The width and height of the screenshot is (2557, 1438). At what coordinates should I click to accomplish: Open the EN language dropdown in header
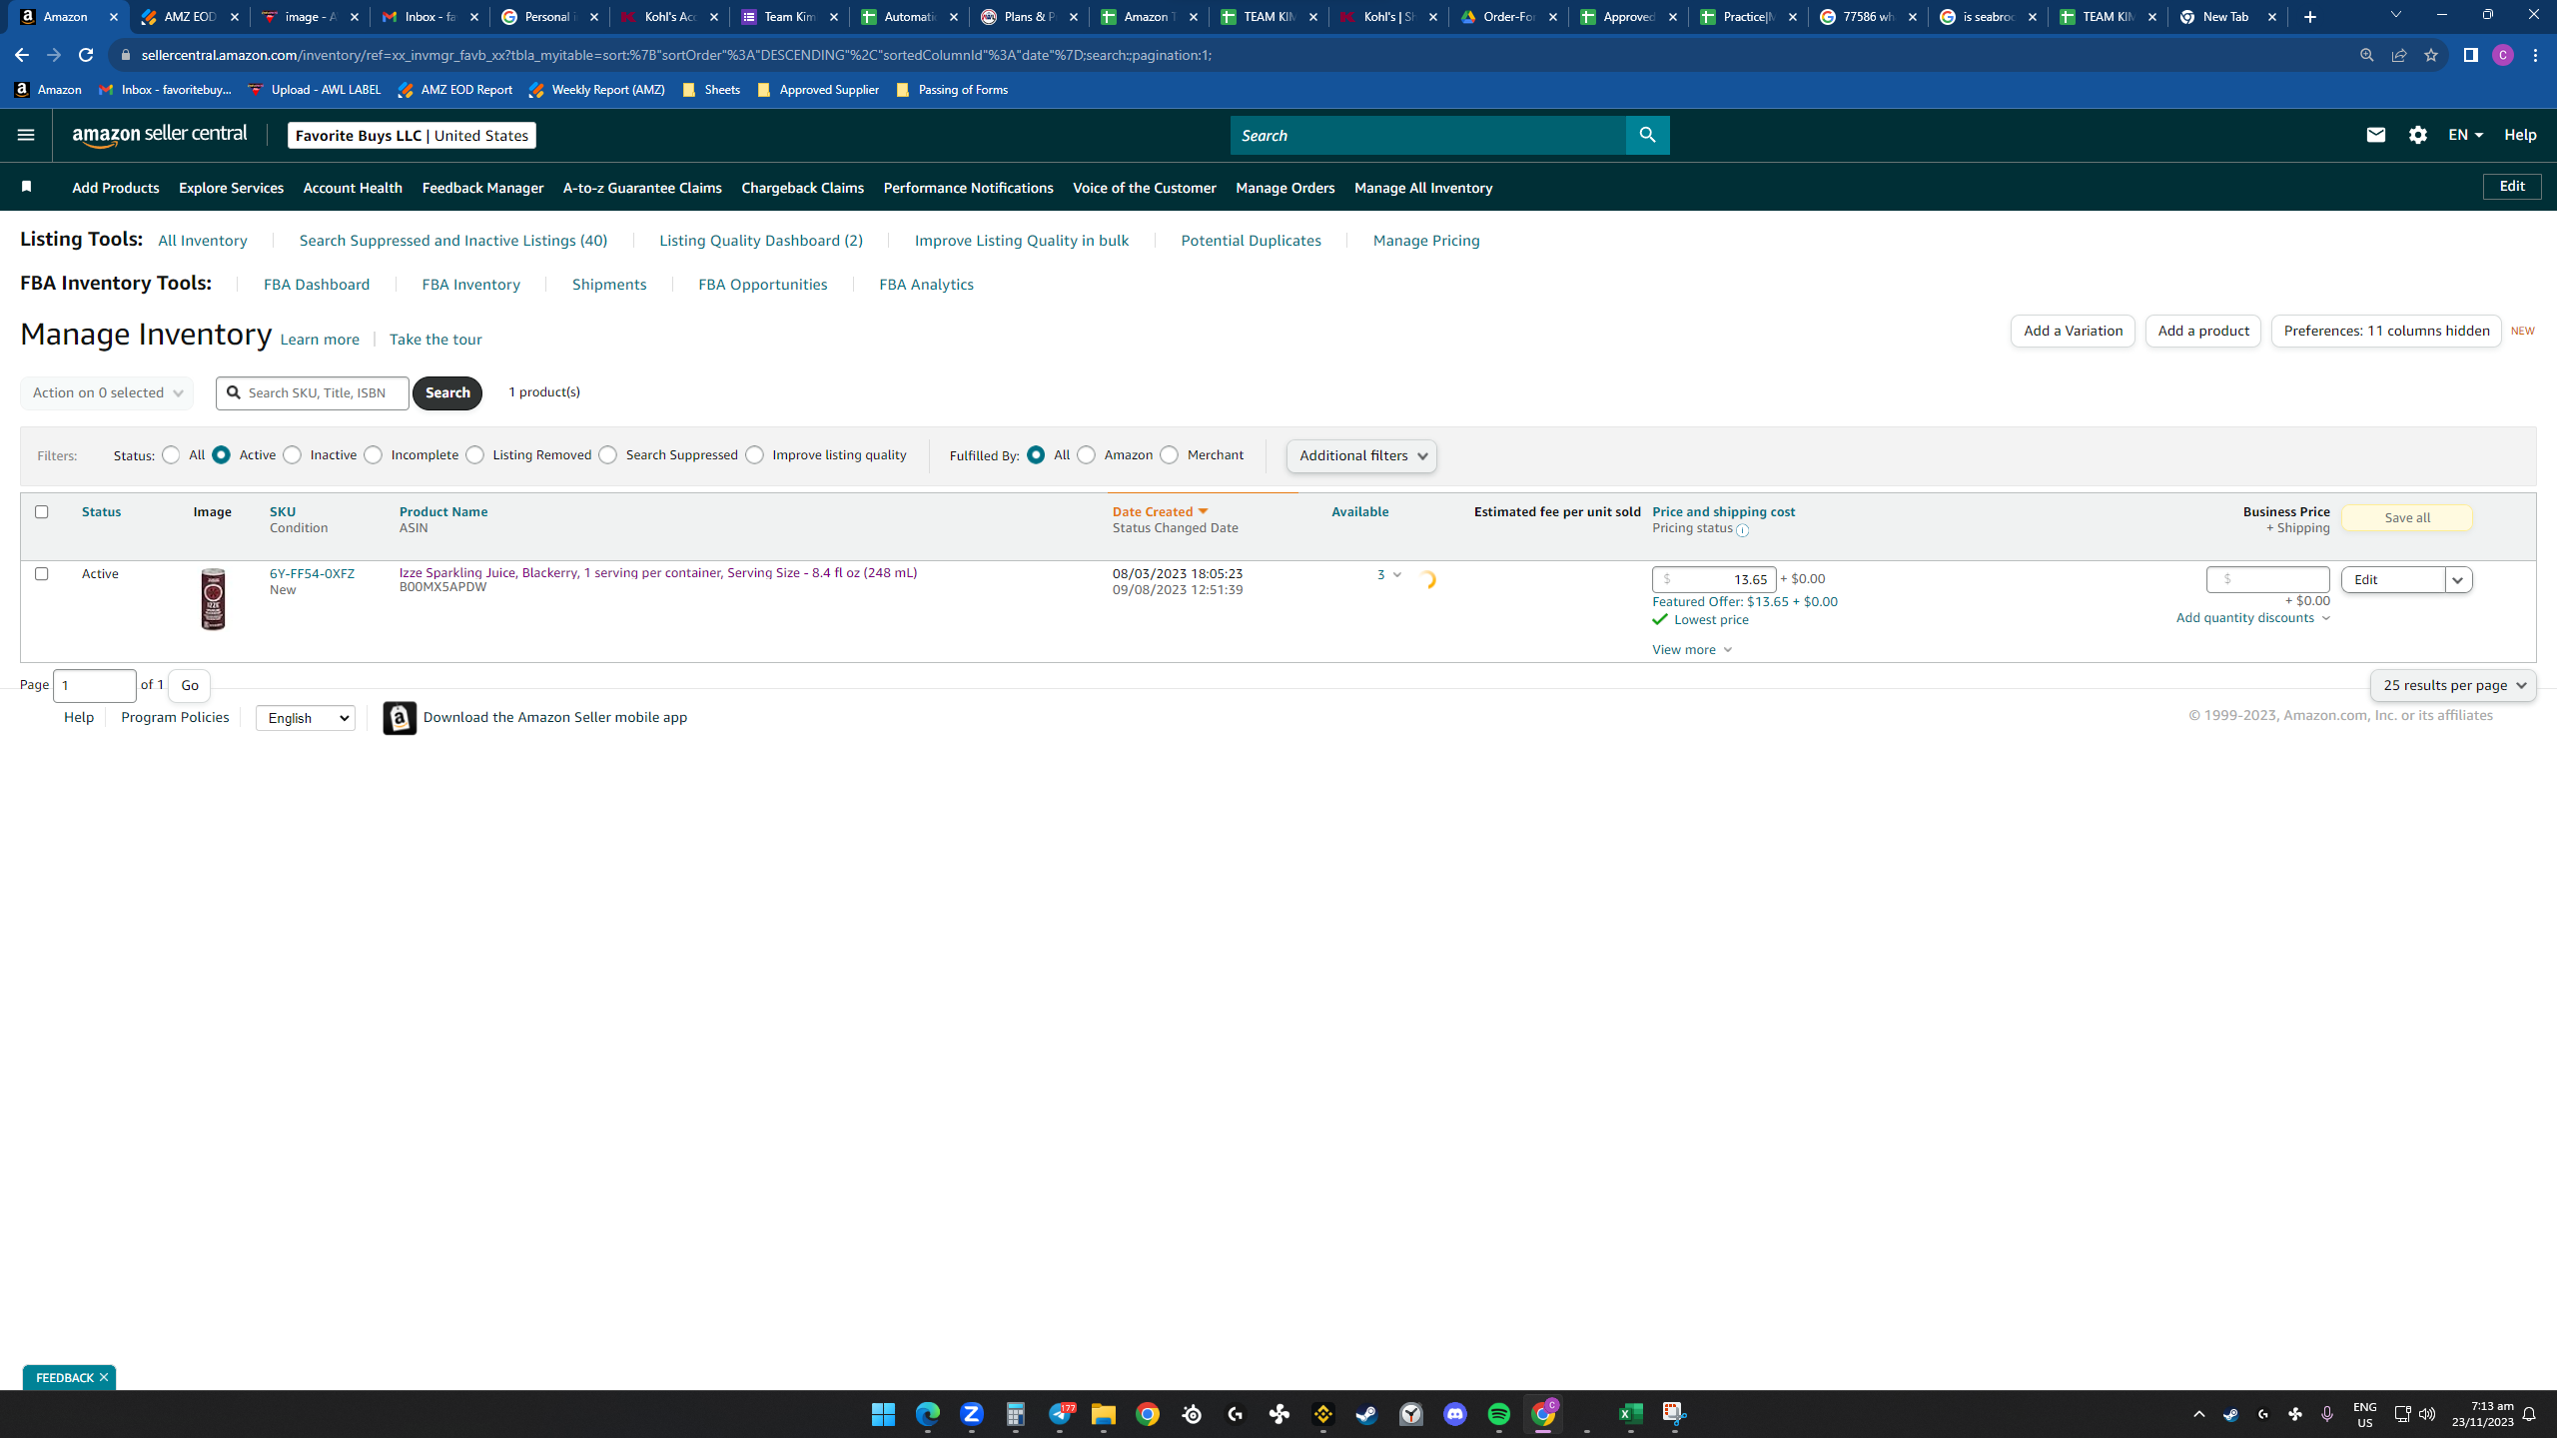[2465, 135]
